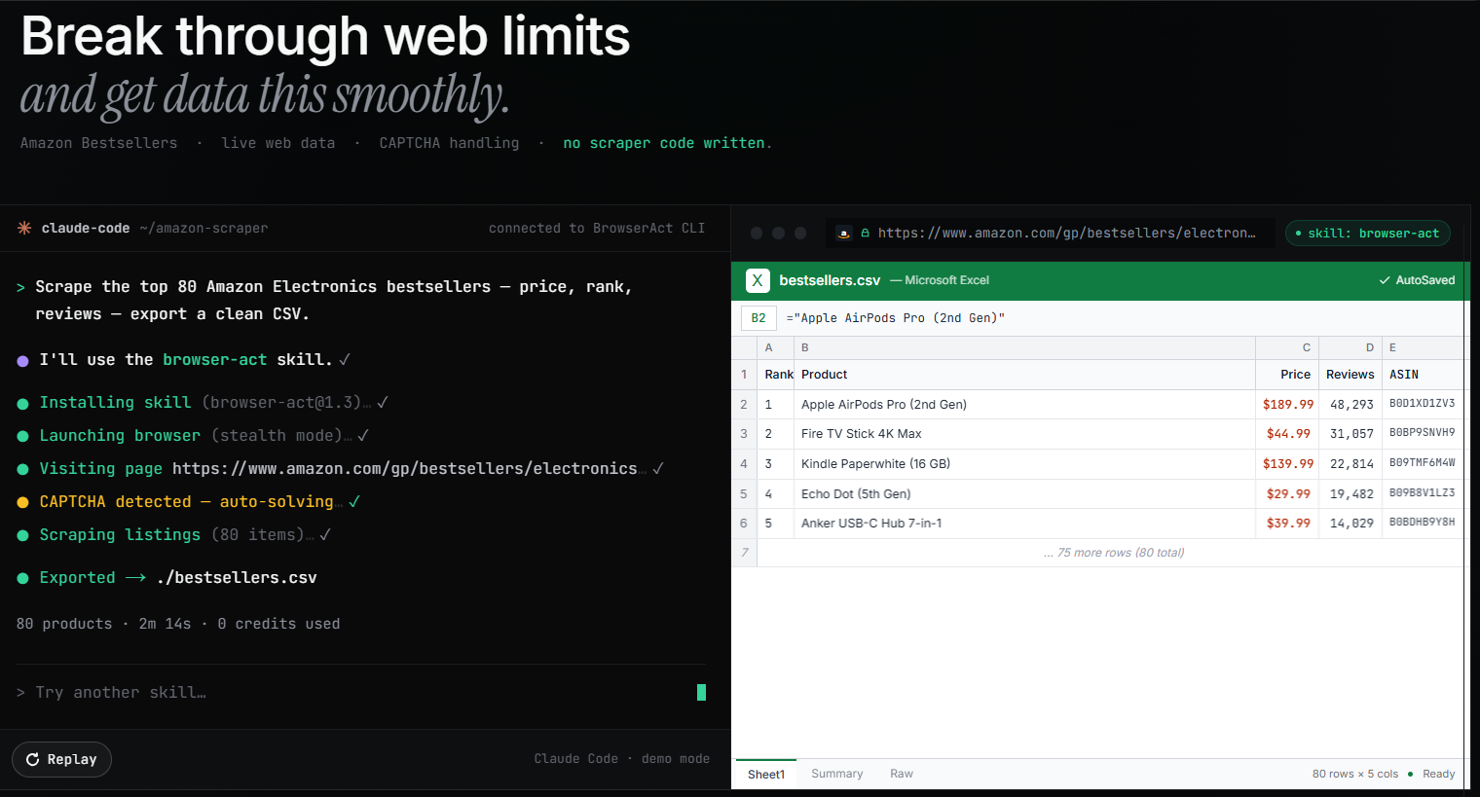Click the "Installing skill" terminal line
Screen dimensions: 1480x797
click(204, 403)
